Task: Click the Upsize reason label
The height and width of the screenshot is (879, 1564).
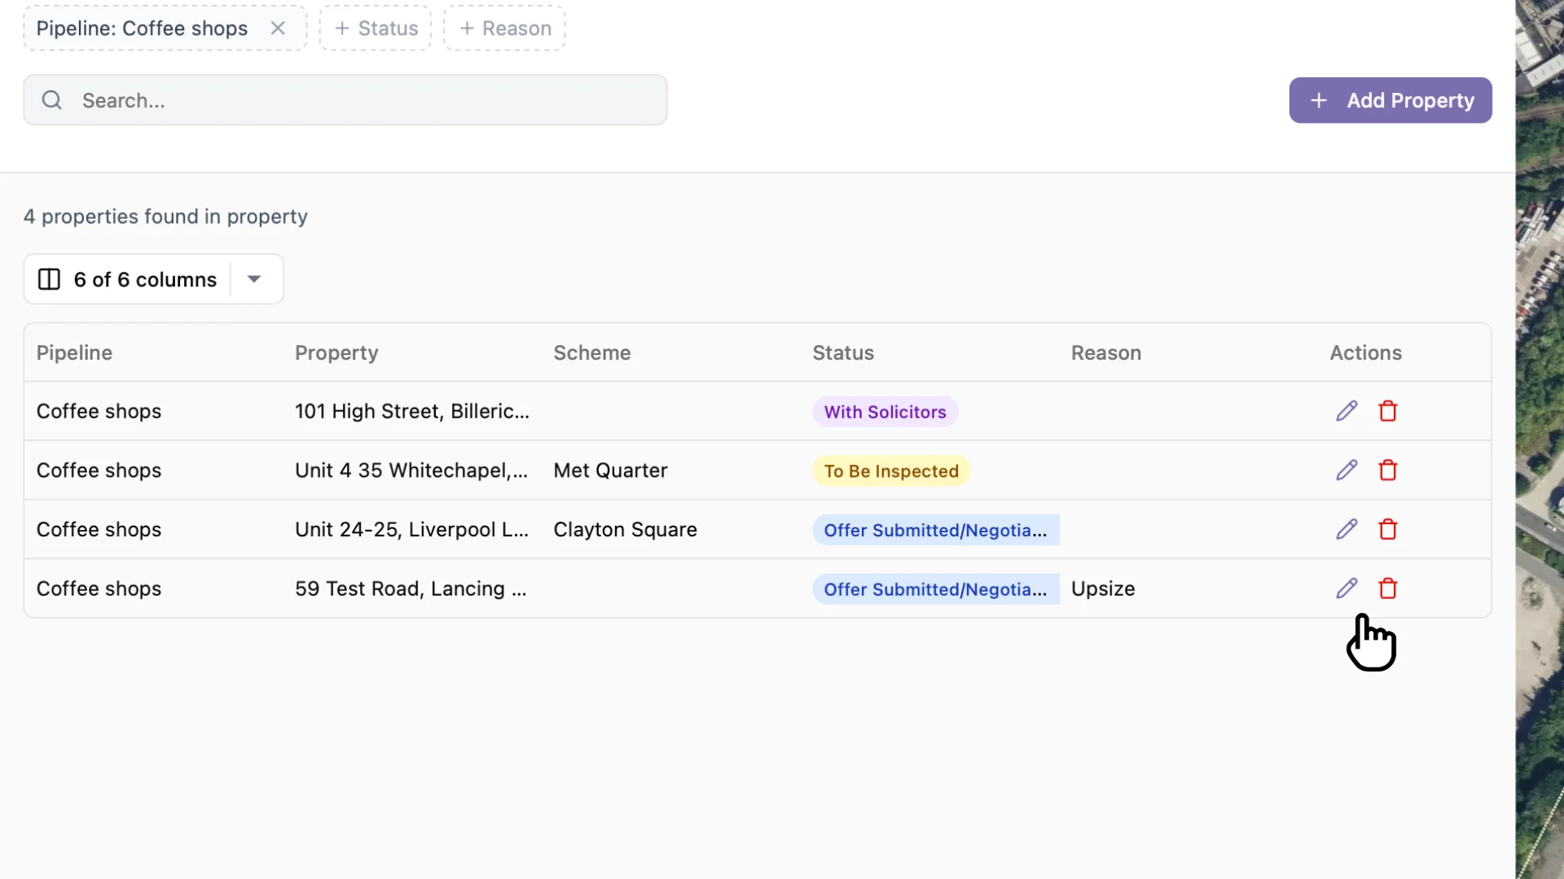Action: point(1103,588)
